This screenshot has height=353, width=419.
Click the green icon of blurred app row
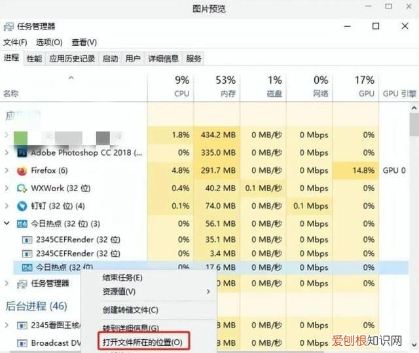(x=20, y=138)
